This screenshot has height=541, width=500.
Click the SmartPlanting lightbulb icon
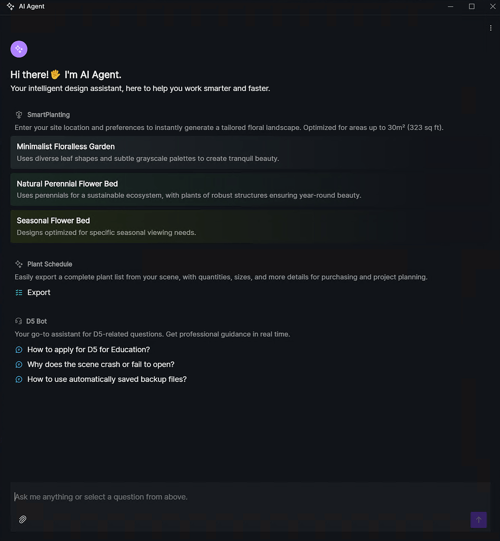tap(18, 114)
